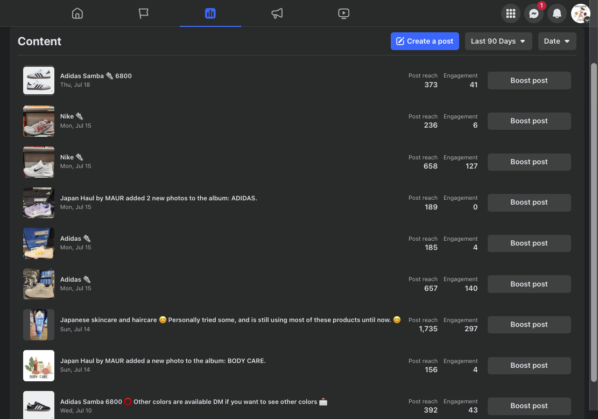Screen dimensions: 598x419
Task: Click the post reach value 373
Action: tap(431, 85)
